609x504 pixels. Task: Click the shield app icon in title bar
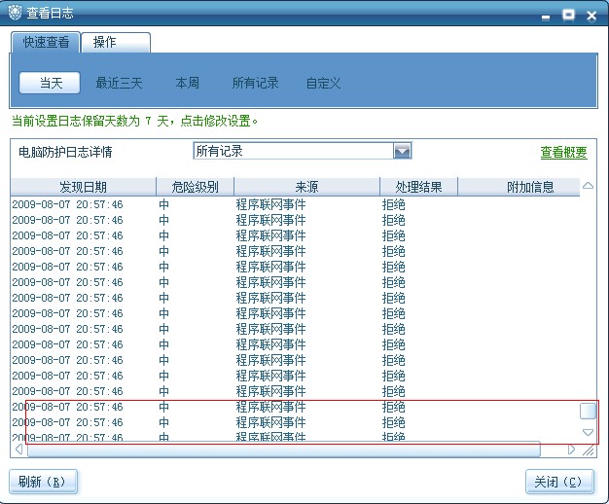[x=16, y=13]
